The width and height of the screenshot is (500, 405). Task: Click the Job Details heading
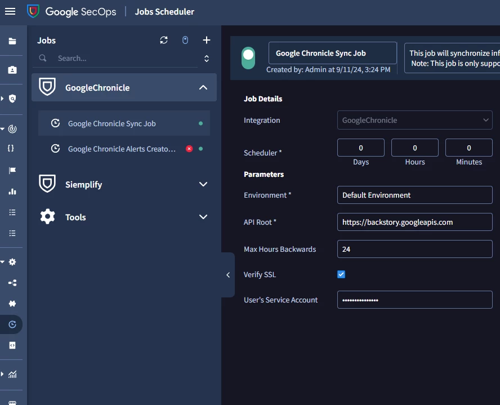[263, 99]
